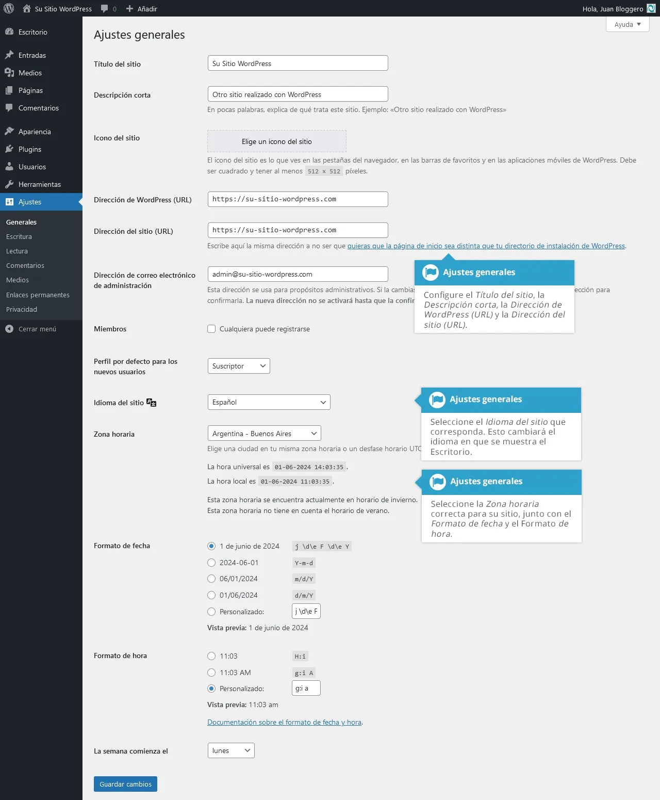Select date format 06/01/2024

pos(211,579)
